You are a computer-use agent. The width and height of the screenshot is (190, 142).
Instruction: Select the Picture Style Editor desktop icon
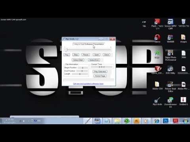(171, 87)
